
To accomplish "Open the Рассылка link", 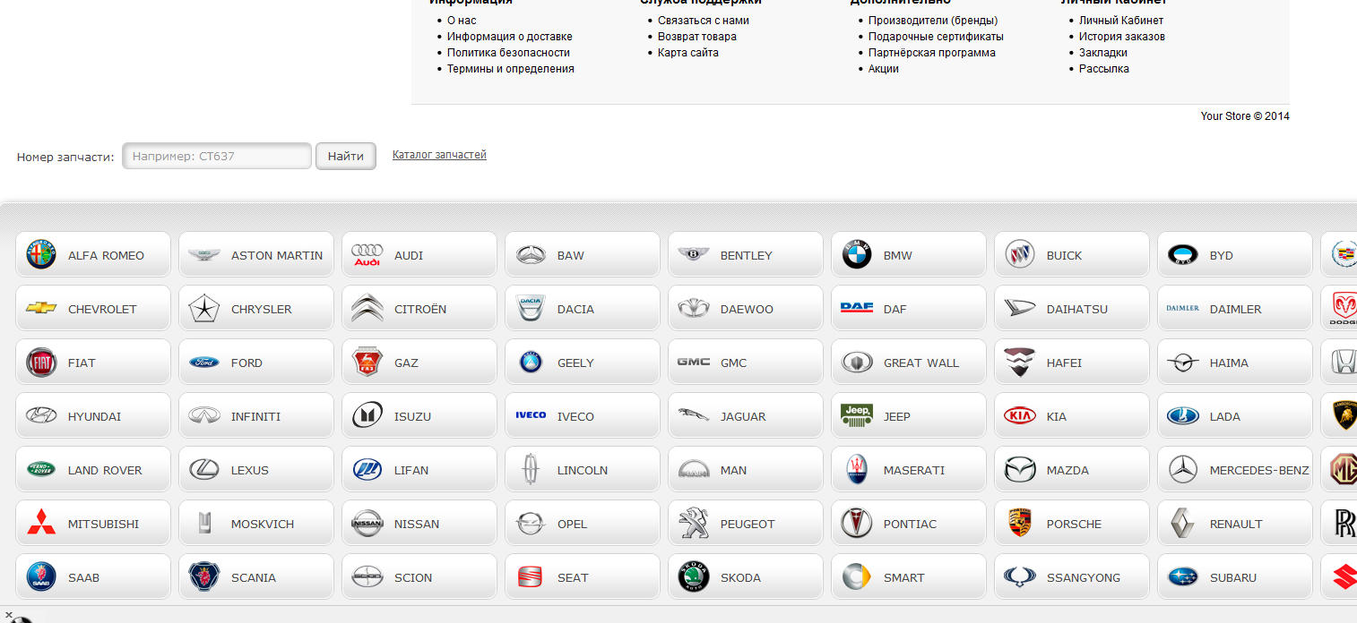I will click(x=1104, y=69).
